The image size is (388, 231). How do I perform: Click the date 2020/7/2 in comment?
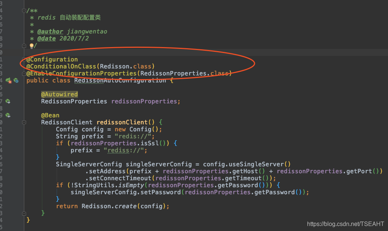pos(74,38)
